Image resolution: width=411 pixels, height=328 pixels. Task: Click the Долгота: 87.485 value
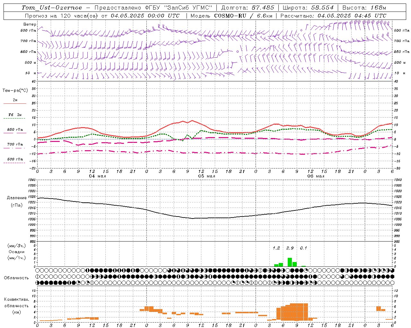[x=248, y=8]
